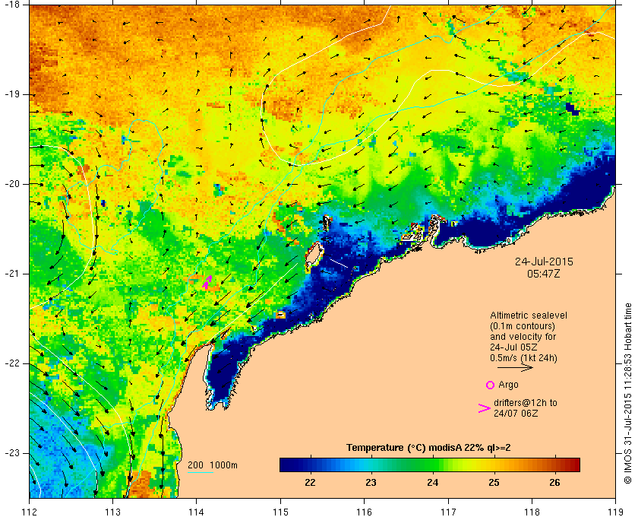Click the IMOS copyright Hobart time stamp
The height and width of the screenshot is (517, 638).
tap(628, 394)
